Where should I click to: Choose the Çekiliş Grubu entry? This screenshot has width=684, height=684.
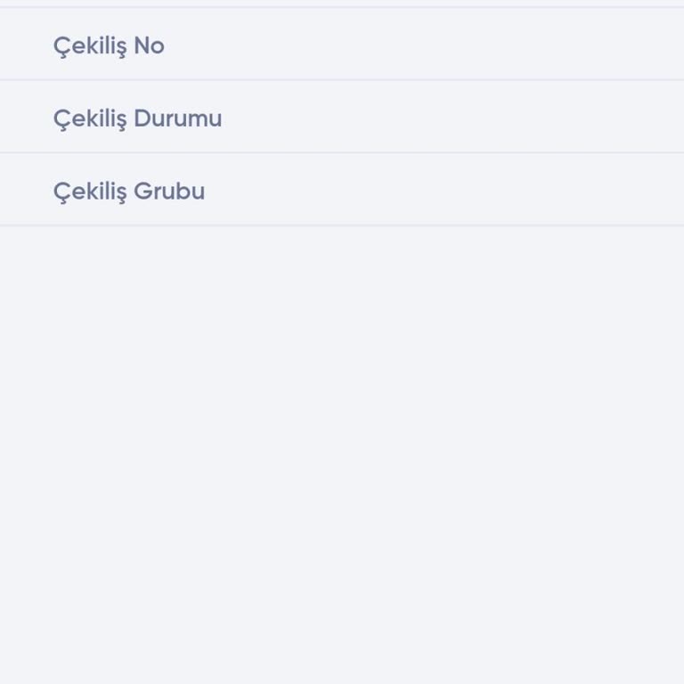pyautogui.click(x=129, y=191)
